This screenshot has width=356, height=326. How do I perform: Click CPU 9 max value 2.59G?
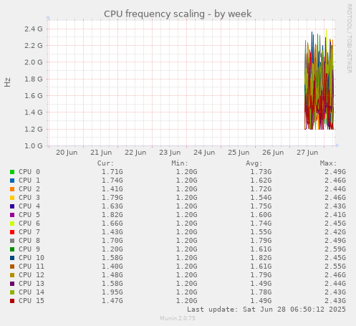point(335,249)
